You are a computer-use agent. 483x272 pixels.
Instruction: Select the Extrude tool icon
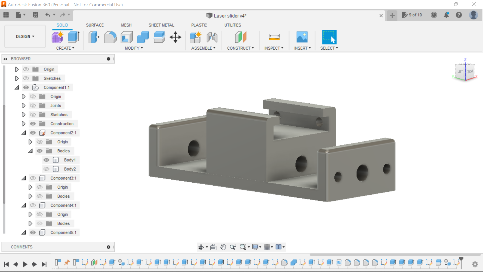coord(74,37)
